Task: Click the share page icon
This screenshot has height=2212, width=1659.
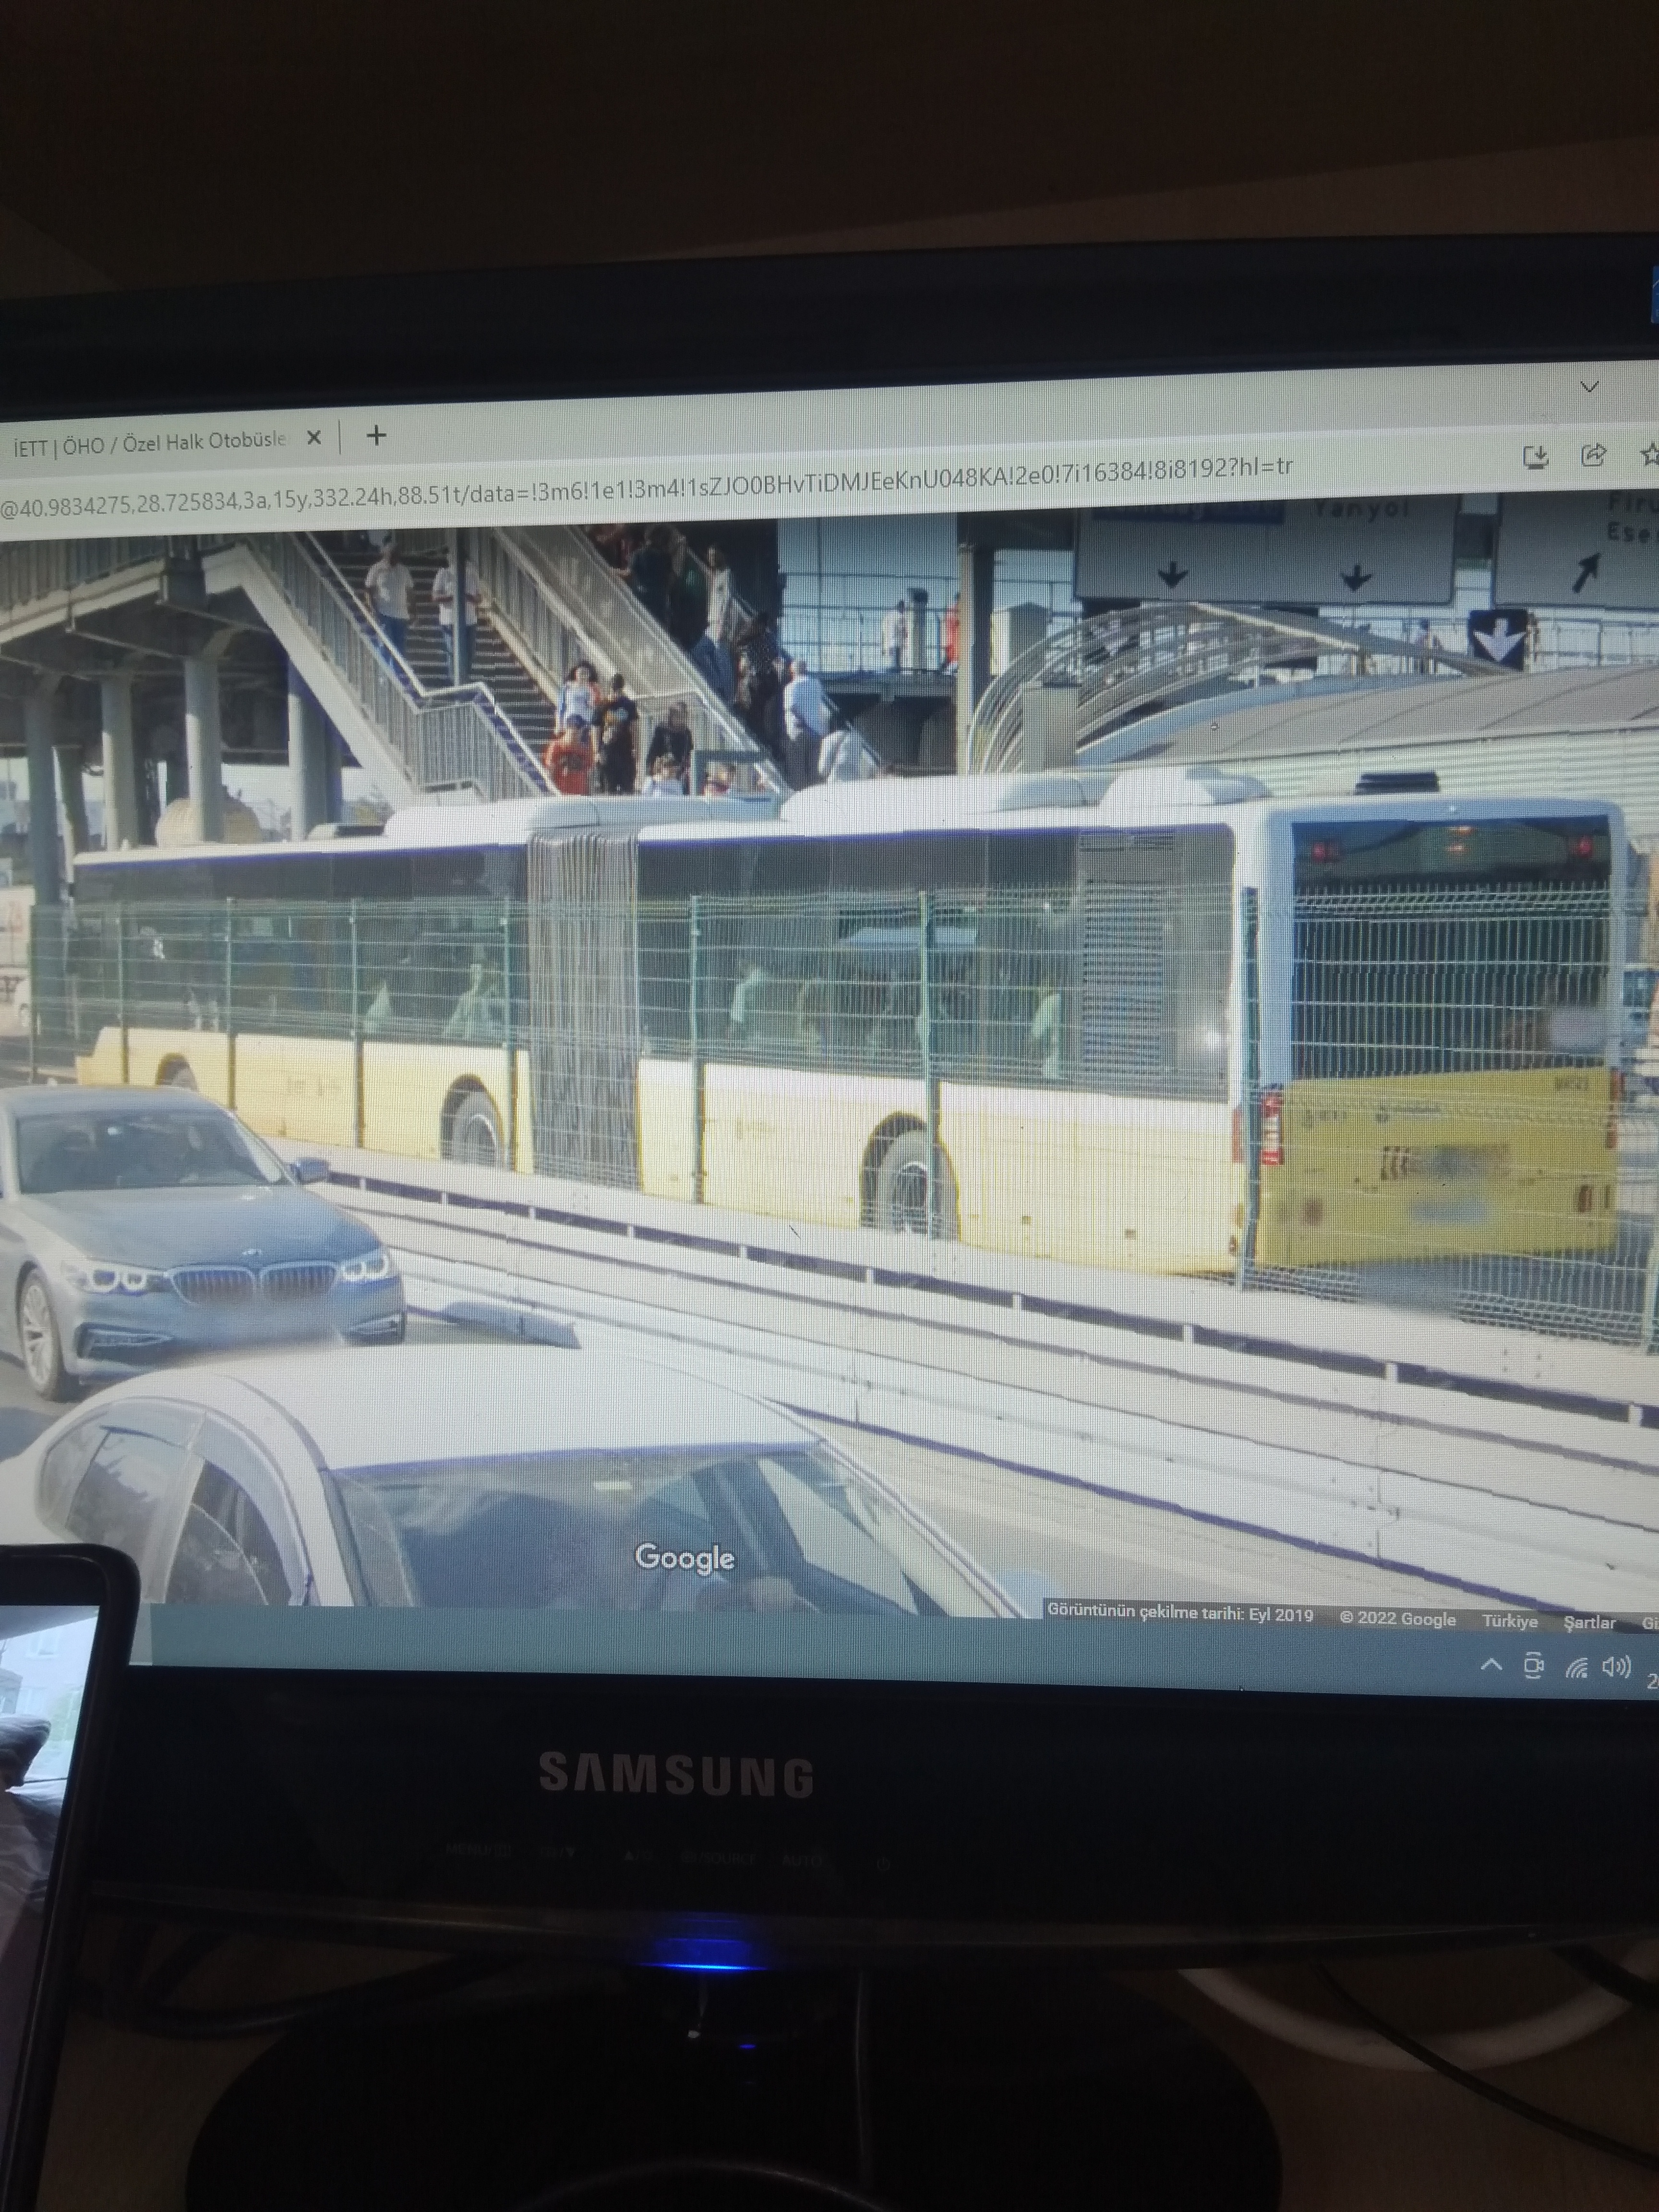Action: [1593, 456]
